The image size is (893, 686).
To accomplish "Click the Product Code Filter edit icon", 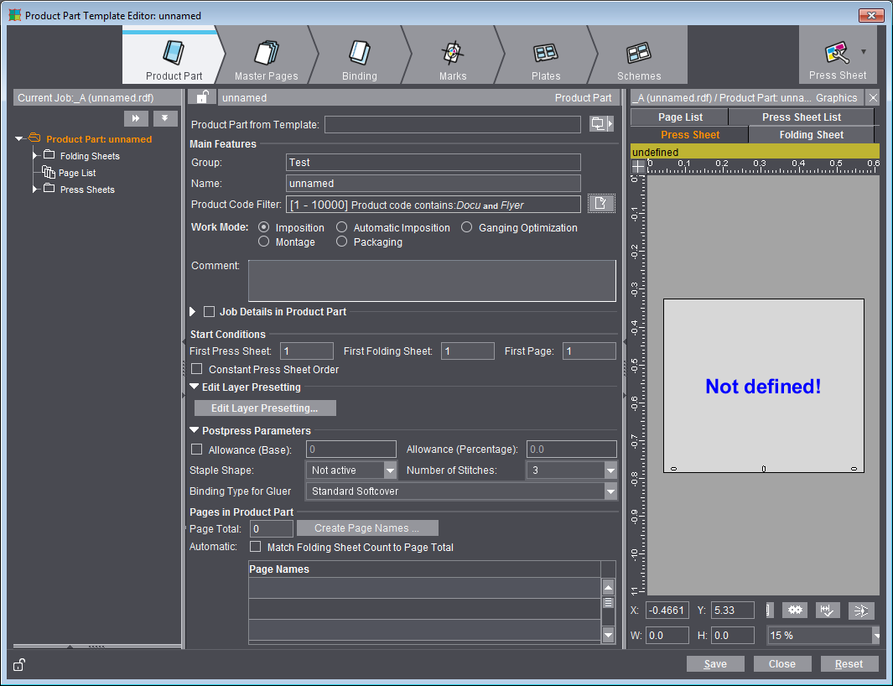I will (601, 204).
